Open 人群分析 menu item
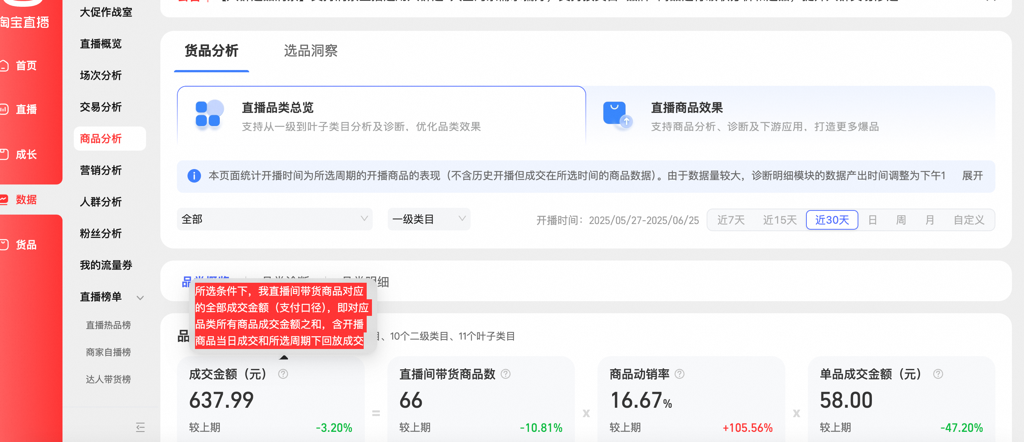Screen dimensions: 1024x442 101,202
